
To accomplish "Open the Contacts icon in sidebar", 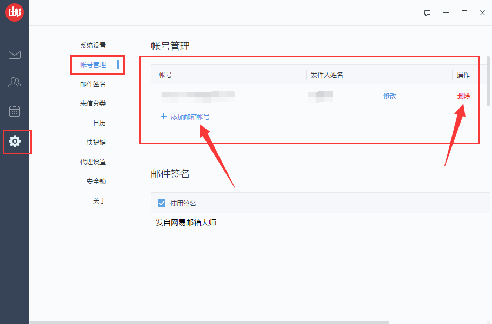I will 14,82.
